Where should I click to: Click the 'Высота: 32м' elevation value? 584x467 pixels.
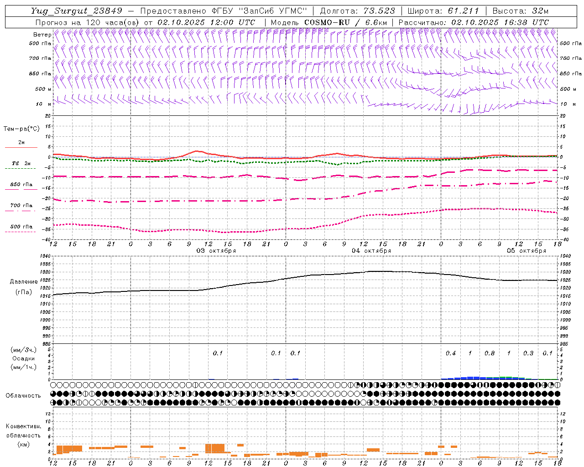pos(520,11)
